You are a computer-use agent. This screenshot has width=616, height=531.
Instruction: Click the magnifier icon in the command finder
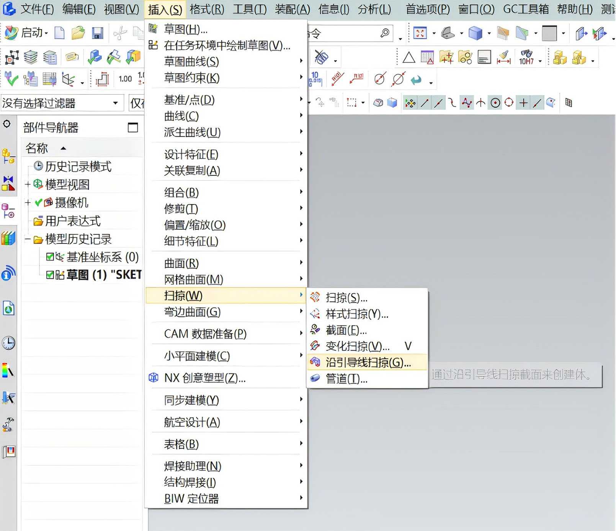[385, 33]
